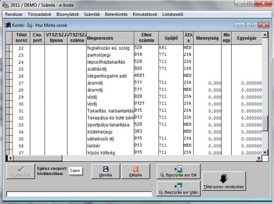Toggle the Egész csoport kiválasztása Igen field
Image resolution: width=274 pixels, height=204 pixels.
coord(76,172)
